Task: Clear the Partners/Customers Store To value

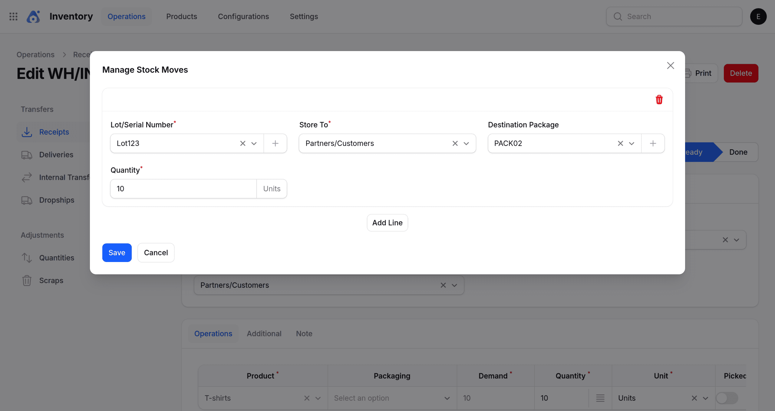Action: pos(455,143)
